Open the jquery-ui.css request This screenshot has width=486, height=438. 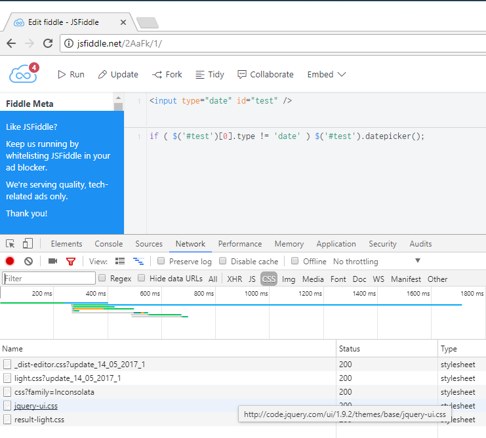[x=36, y=406]
